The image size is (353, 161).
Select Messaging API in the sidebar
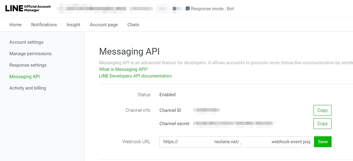point(24,77)
